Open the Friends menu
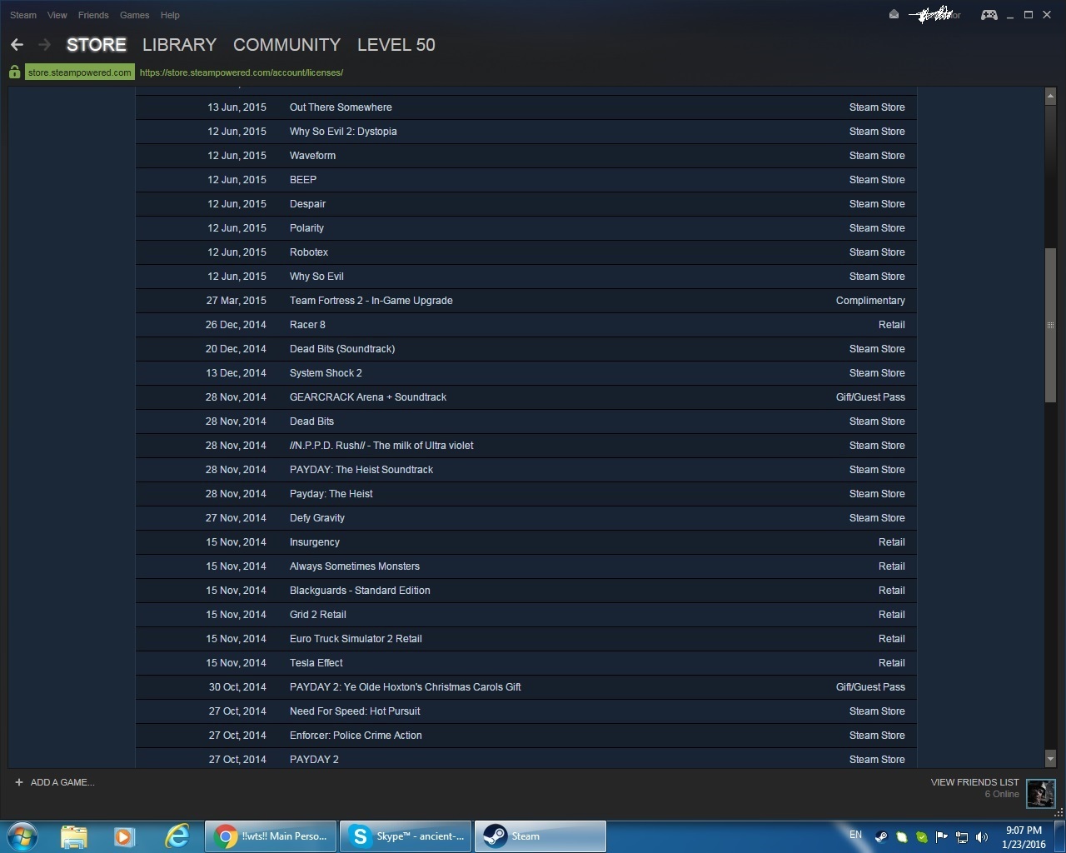This screenshot has width=1066, height=853. (x=93, y=15)
